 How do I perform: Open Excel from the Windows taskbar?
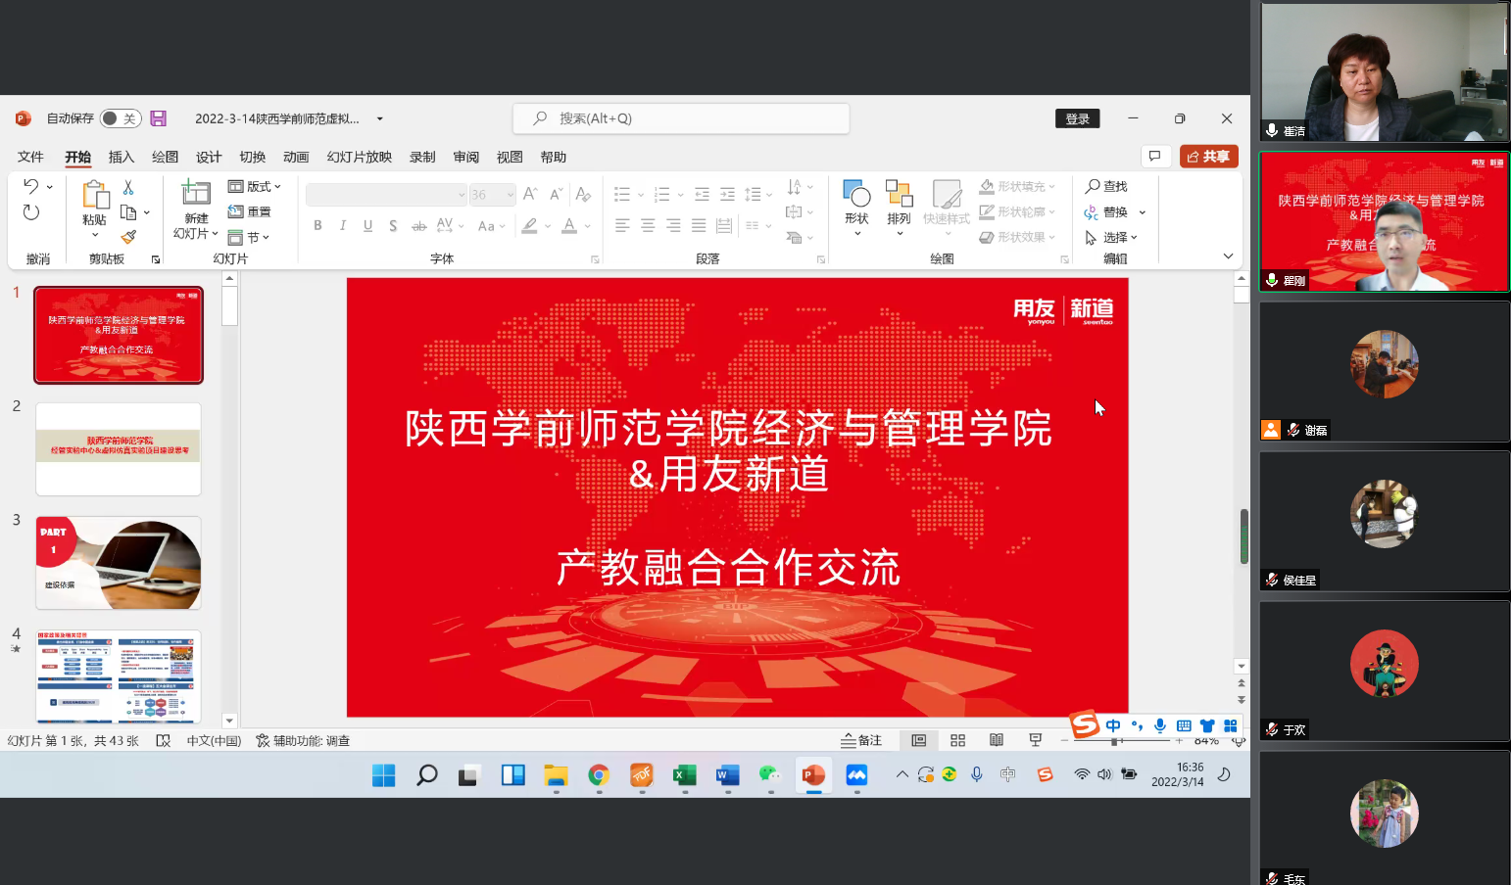684,775
